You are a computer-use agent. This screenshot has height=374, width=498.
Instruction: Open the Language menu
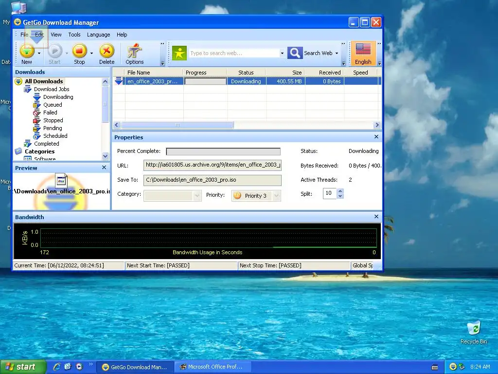coord(98,35)
